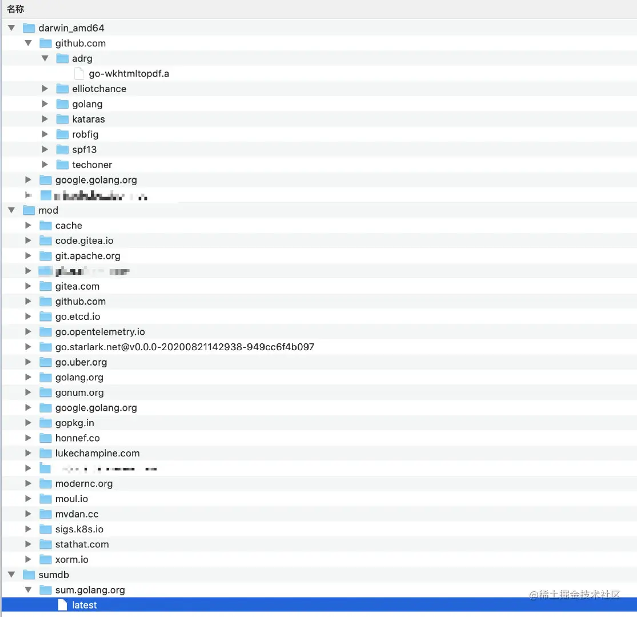Expand the spf13 folder arrow

pos(45,150)
